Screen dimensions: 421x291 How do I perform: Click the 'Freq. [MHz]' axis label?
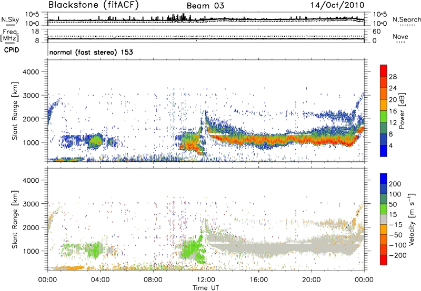[9, 35]
